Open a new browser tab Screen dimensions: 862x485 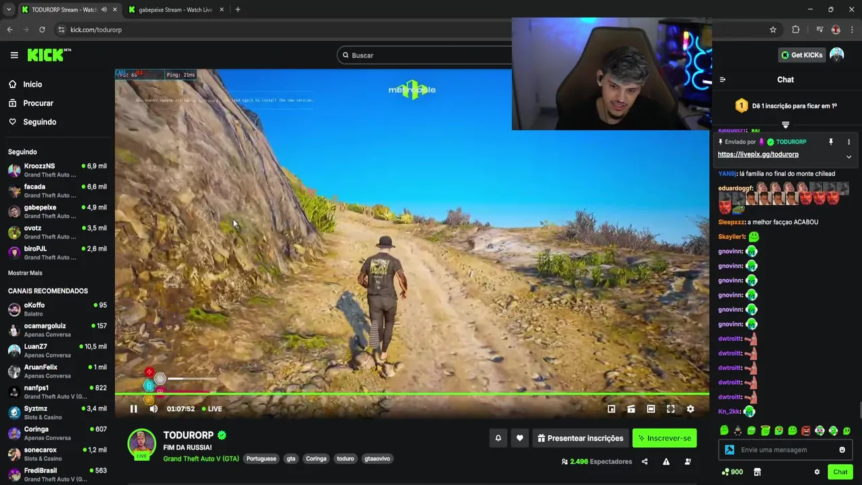click(x=238, y=9)
